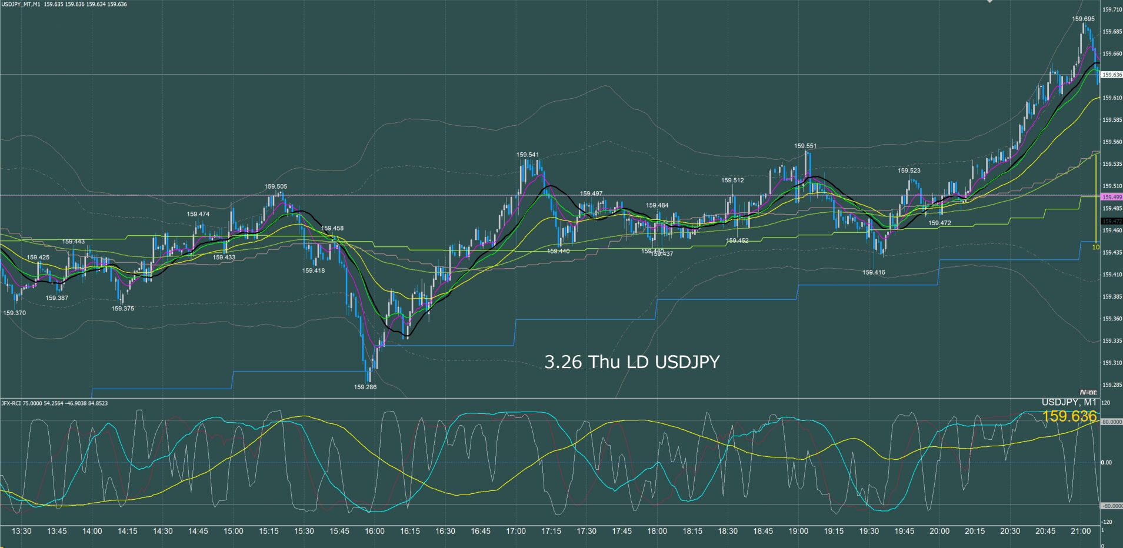Click the 159.551 peak price label
The width and height of the screenshot is (1123, 548).
(805, 146)
